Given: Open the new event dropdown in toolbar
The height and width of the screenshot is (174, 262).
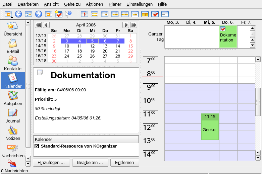Looking at the screenshot, I should point(8,14).
